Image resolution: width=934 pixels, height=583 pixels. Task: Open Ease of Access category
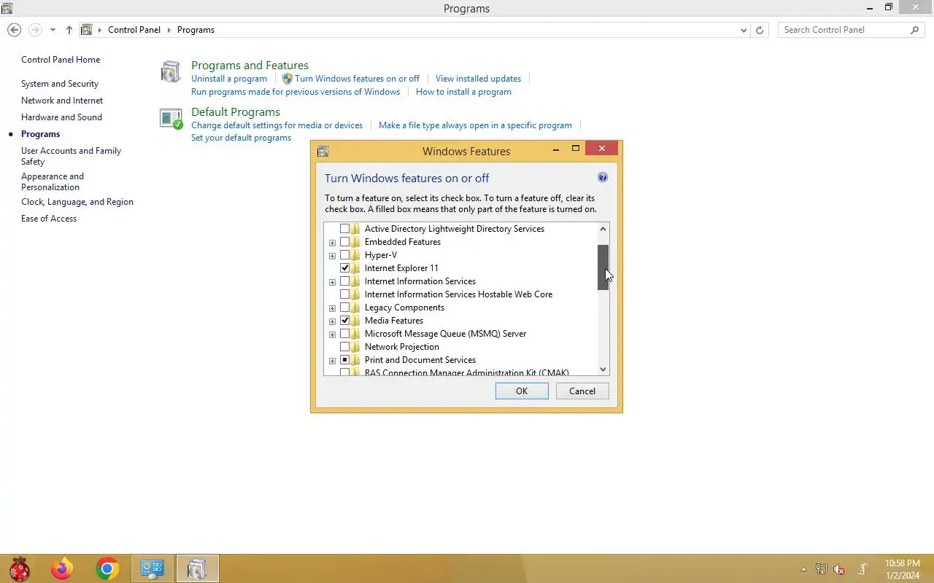point(49,219)
